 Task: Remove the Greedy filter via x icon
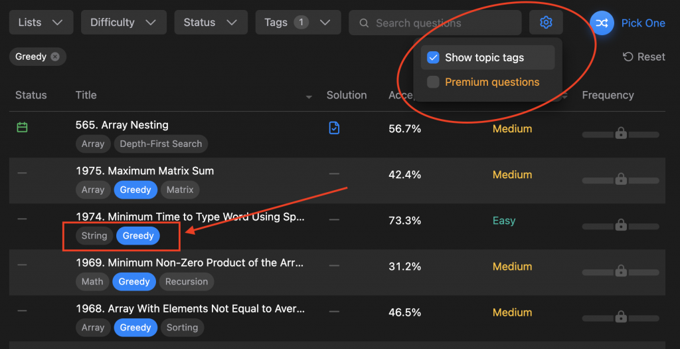click(55, 57)
